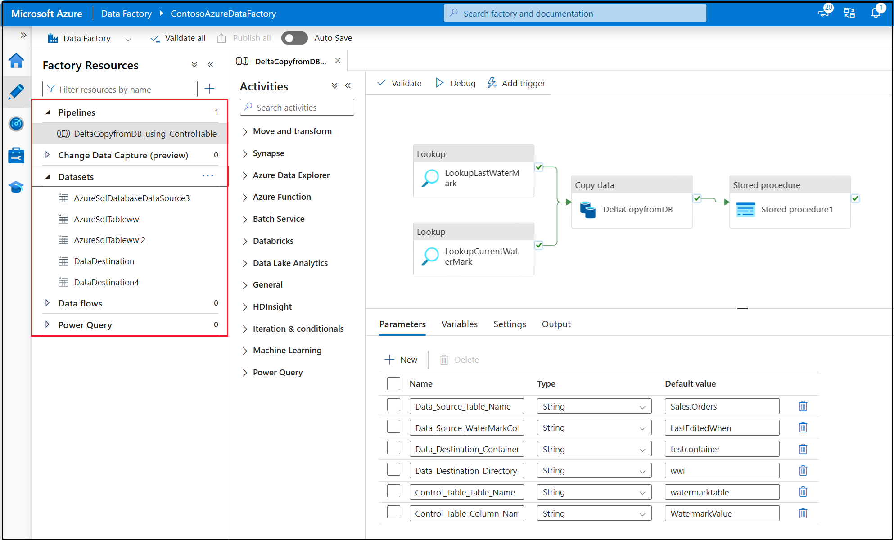Click Validate all in the toolbar
Viewport: 894px width, 540px height.
(178, 38)
